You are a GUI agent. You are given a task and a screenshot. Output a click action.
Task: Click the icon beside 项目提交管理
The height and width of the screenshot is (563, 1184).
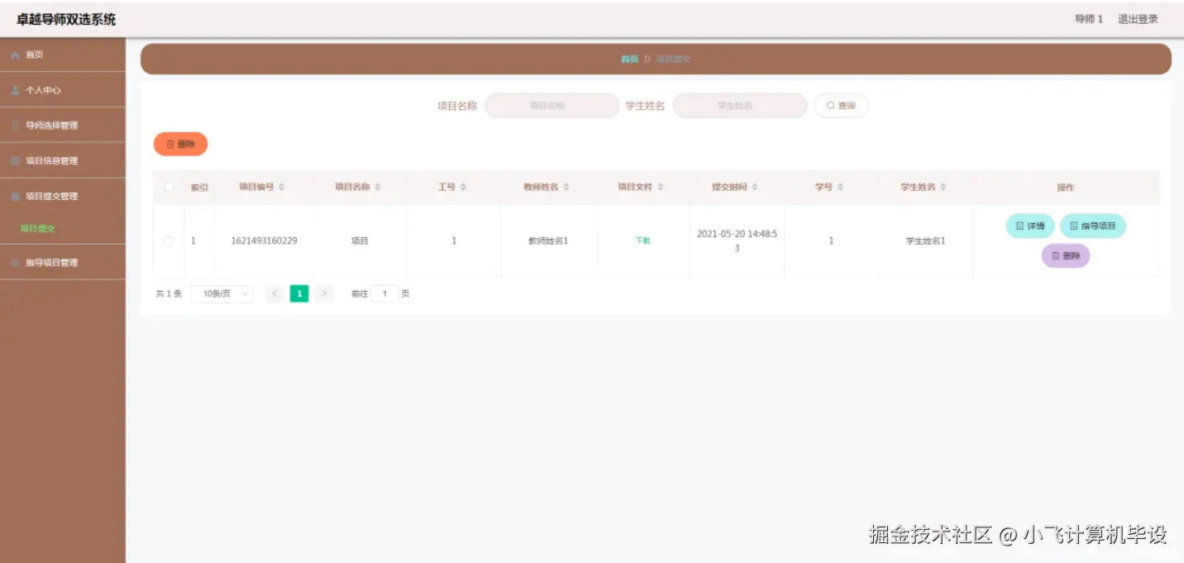coord(15,196)
